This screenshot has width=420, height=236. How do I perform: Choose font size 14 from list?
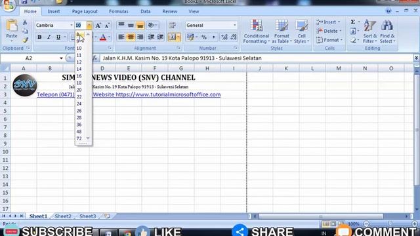pos(79,69)
